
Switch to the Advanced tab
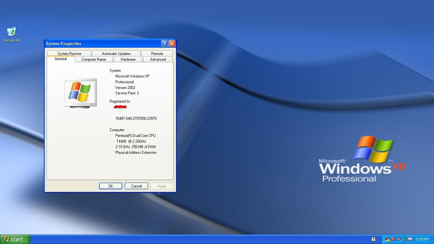tap(158, 59)
